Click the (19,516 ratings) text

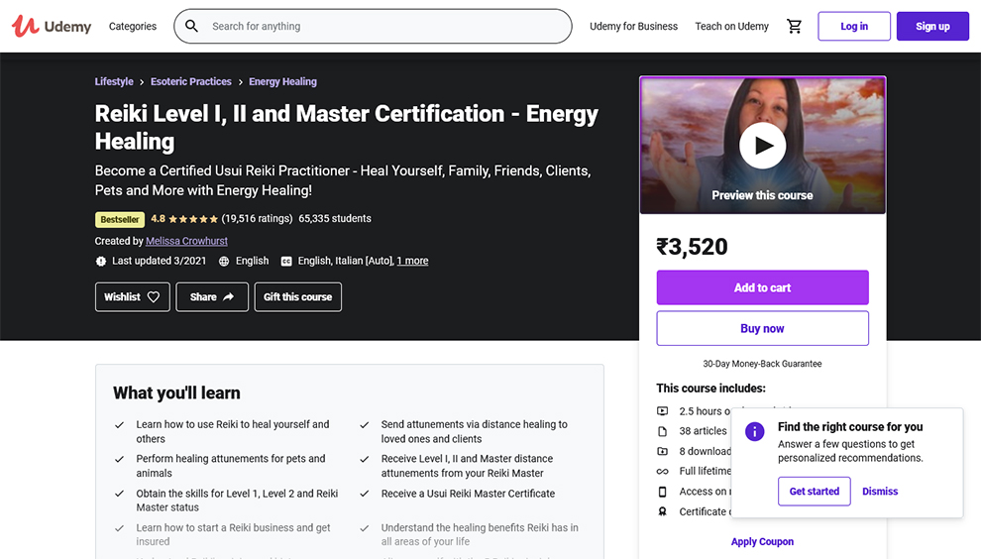coord(257,218)
